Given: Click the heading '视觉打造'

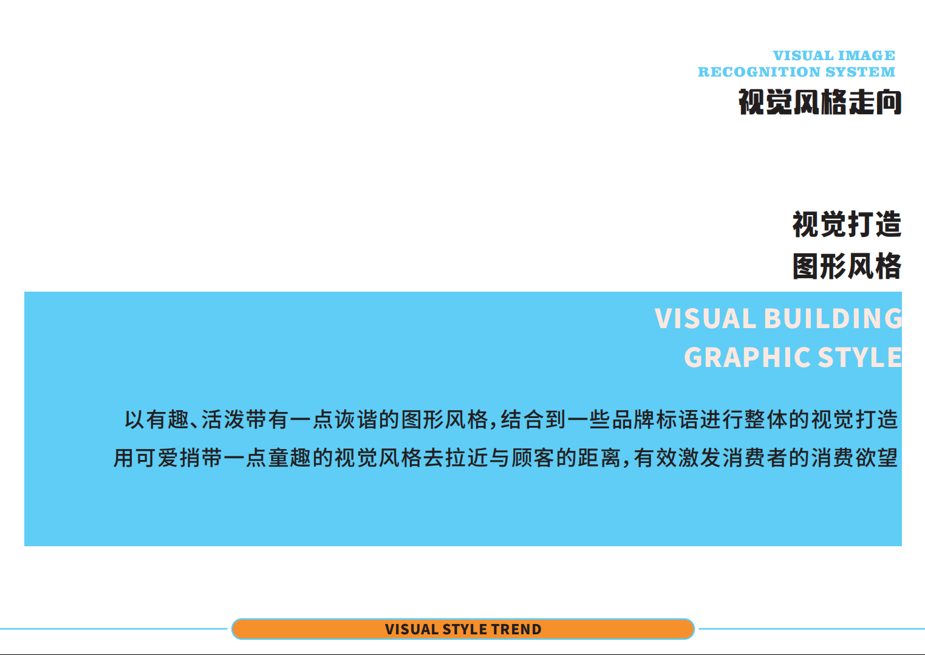Looking at the screenshot, I should pyautogui.click(x=847, y=224).
